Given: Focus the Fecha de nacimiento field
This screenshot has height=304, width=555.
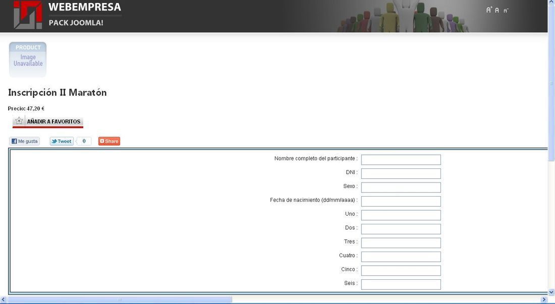Looking at the screenshot, I should pos(401,202).
